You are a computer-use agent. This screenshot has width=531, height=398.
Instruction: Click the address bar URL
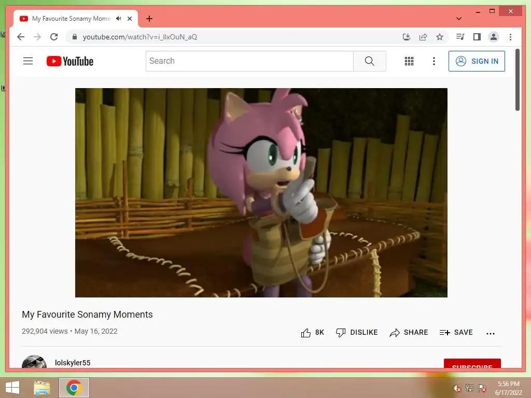[140, 37]
